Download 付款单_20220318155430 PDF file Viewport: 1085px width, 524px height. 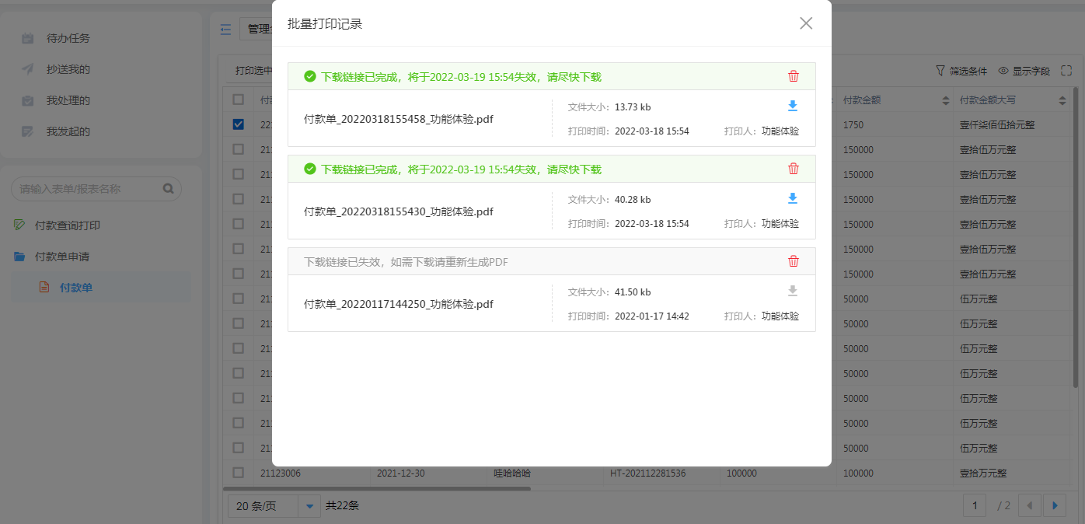[x=793, y=199]
